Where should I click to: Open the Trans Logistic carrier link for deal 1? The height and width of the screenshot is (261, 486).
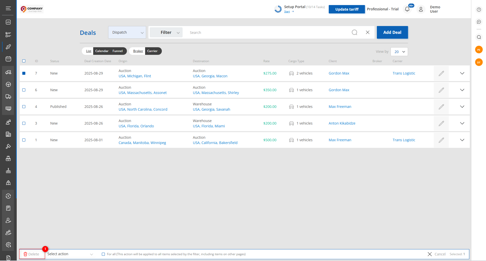coord(404,140)
